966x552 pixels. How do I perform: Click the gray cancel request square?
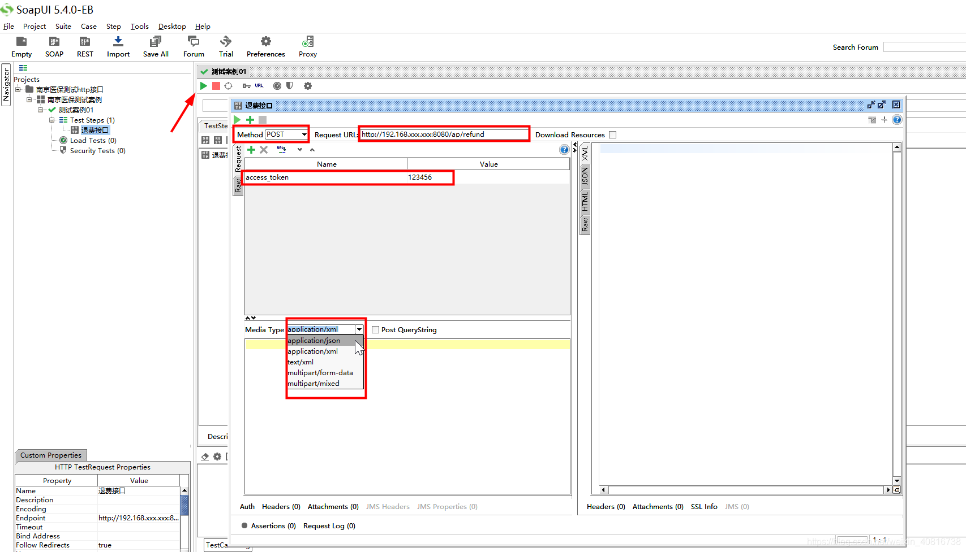point(263,120)
